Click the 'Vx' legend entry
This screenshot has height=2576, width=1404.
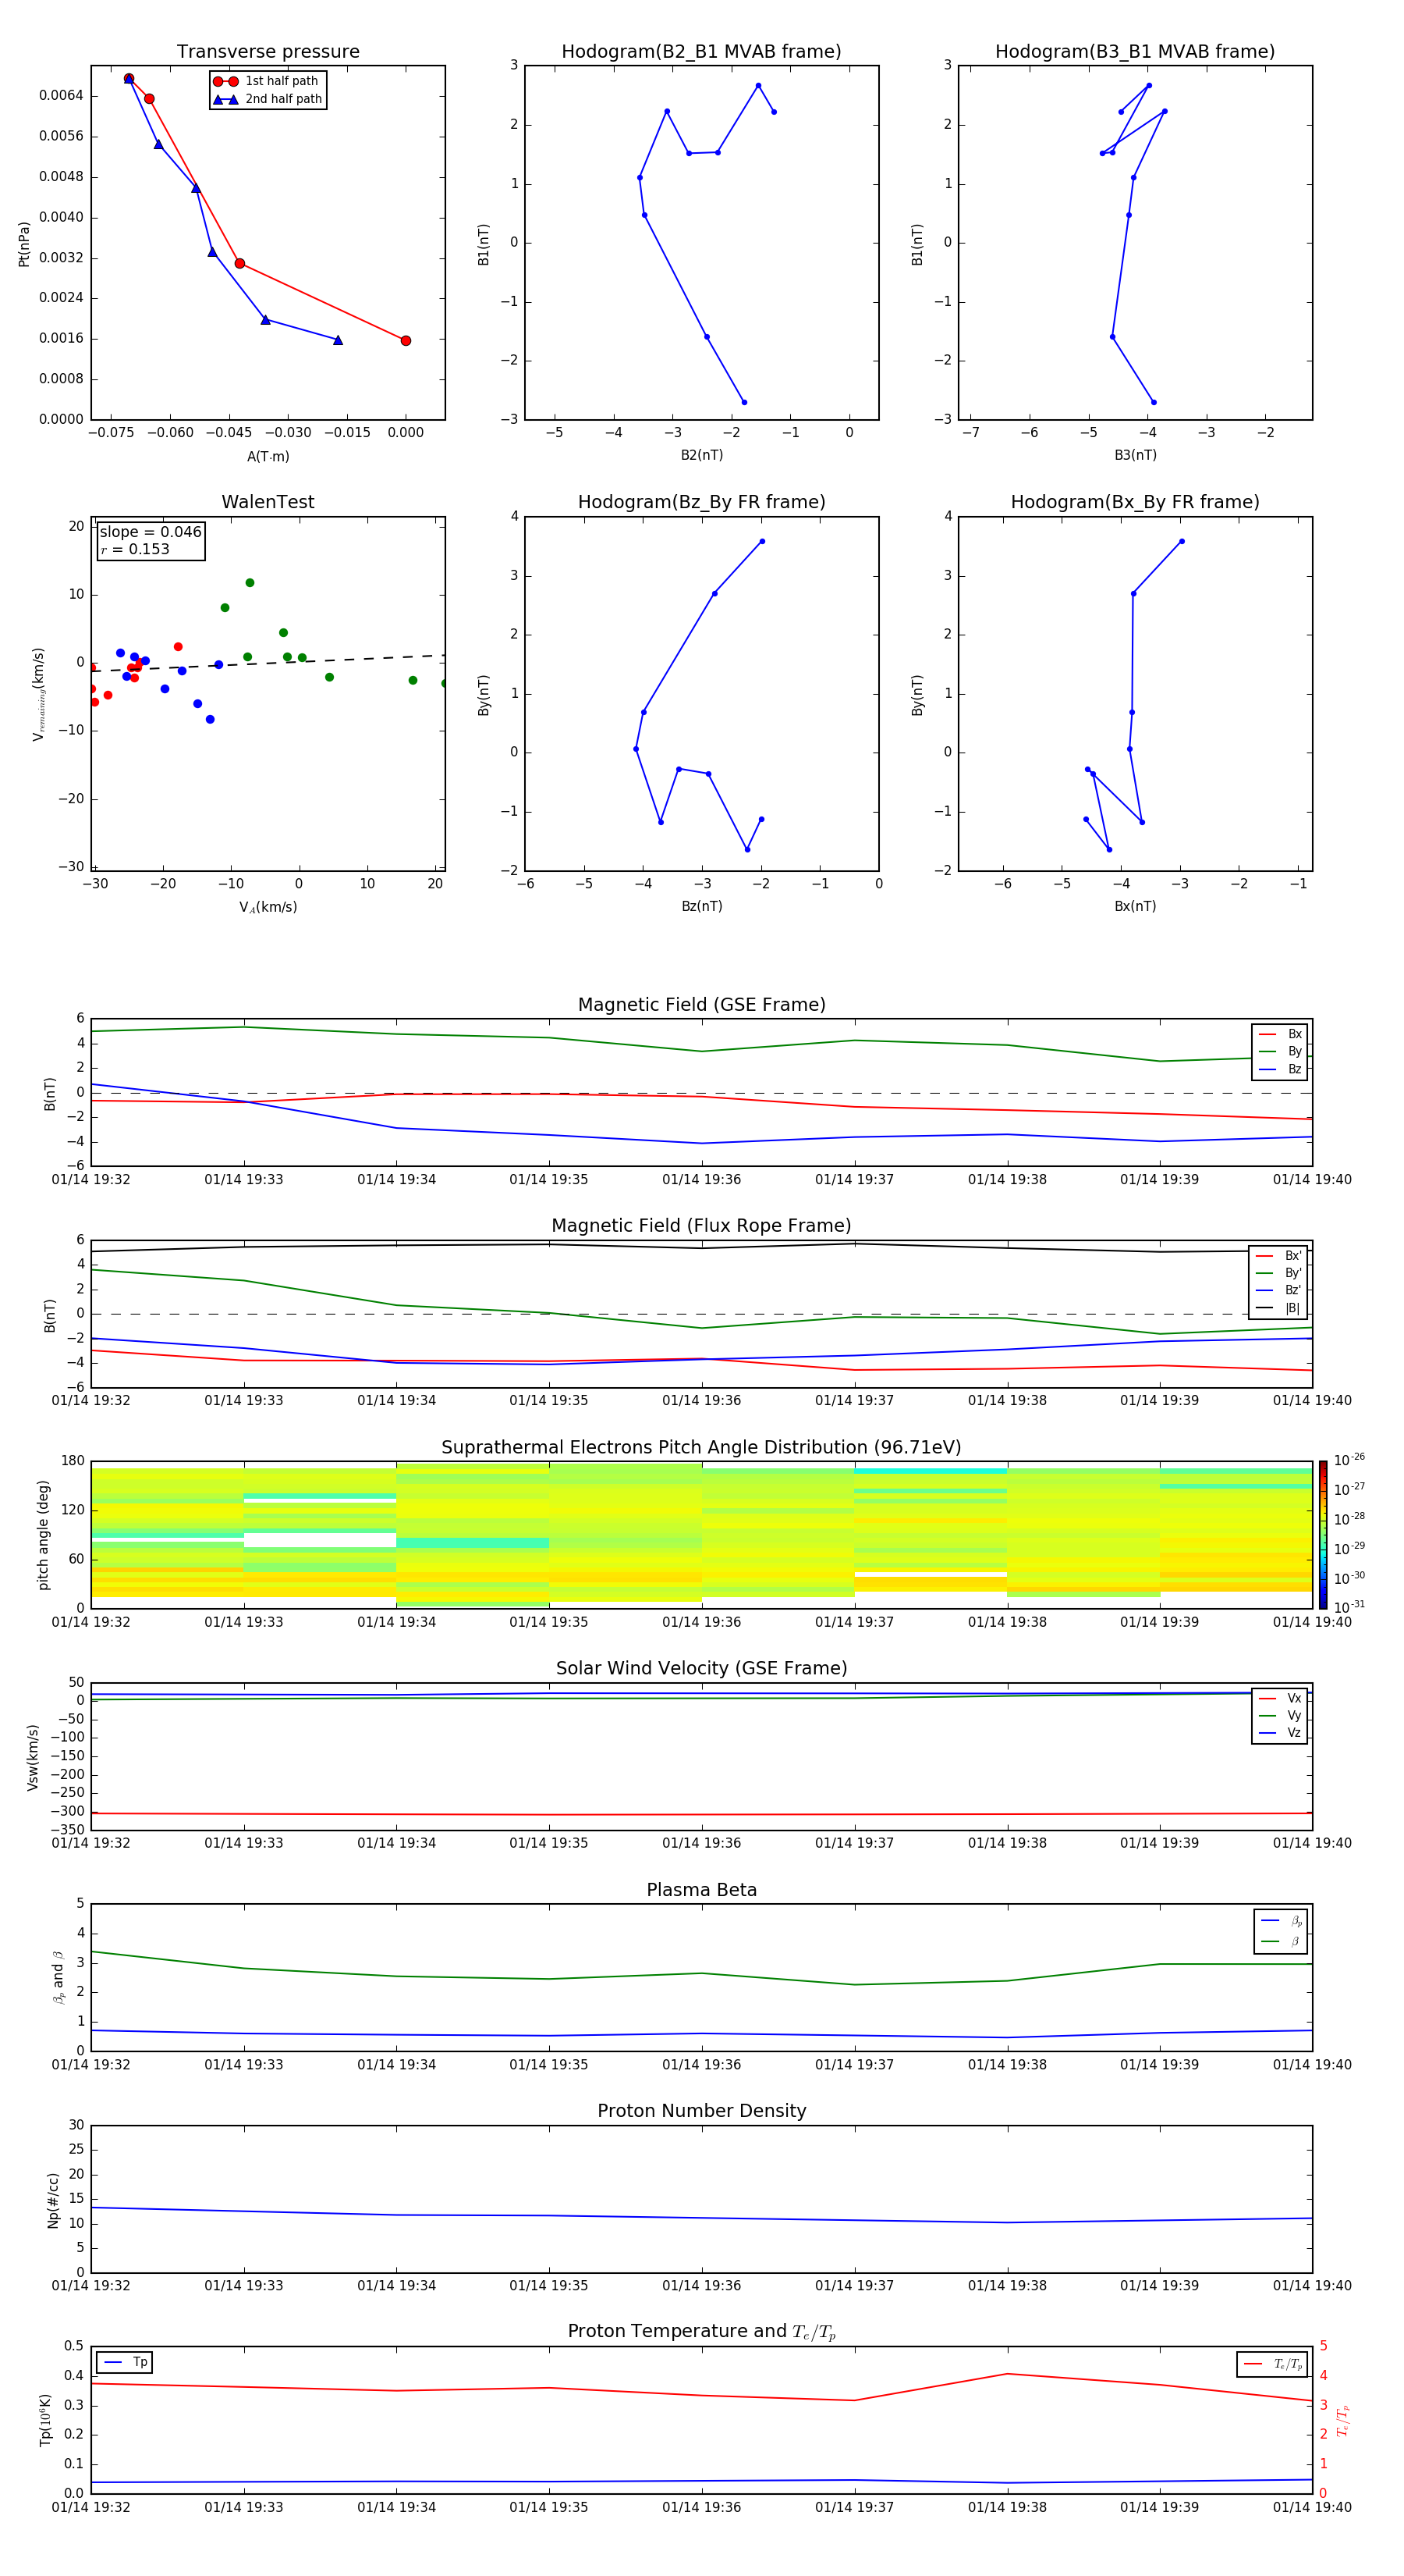(x=1280, y=1698)
